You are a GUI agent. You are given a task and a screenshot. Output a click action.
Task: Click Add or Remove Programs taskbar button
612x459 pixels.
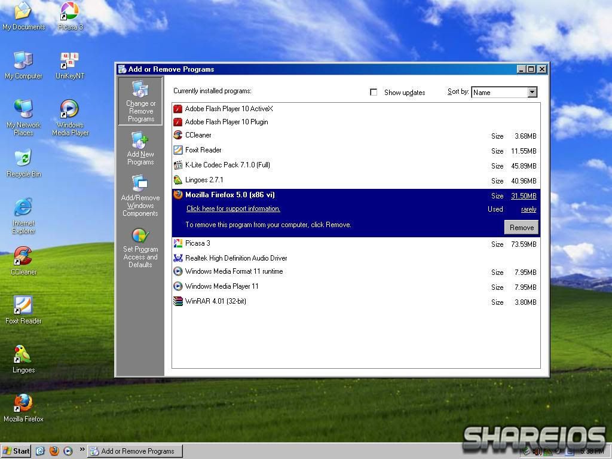click(x=135, y=451)
